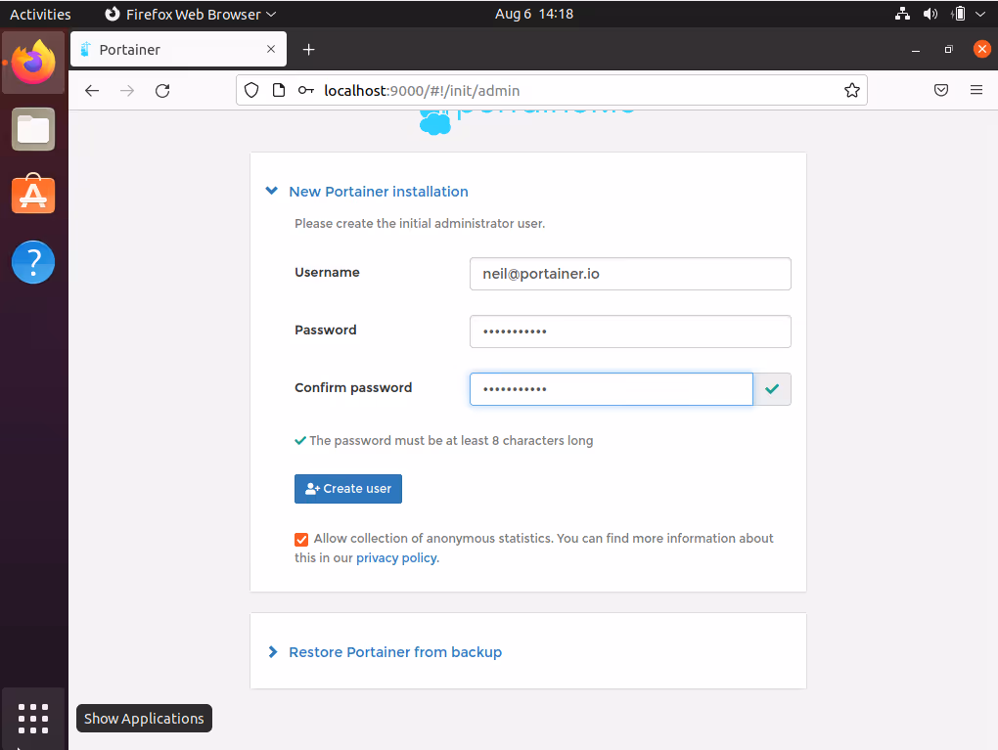This screenshot has height=750, width=998.
Task: Click the Username label
Action: 327,272
